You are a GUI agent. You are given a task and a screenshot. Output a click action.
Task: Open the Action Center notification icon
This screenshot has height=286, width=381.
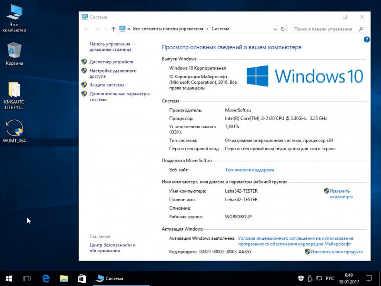click(369, 278)
